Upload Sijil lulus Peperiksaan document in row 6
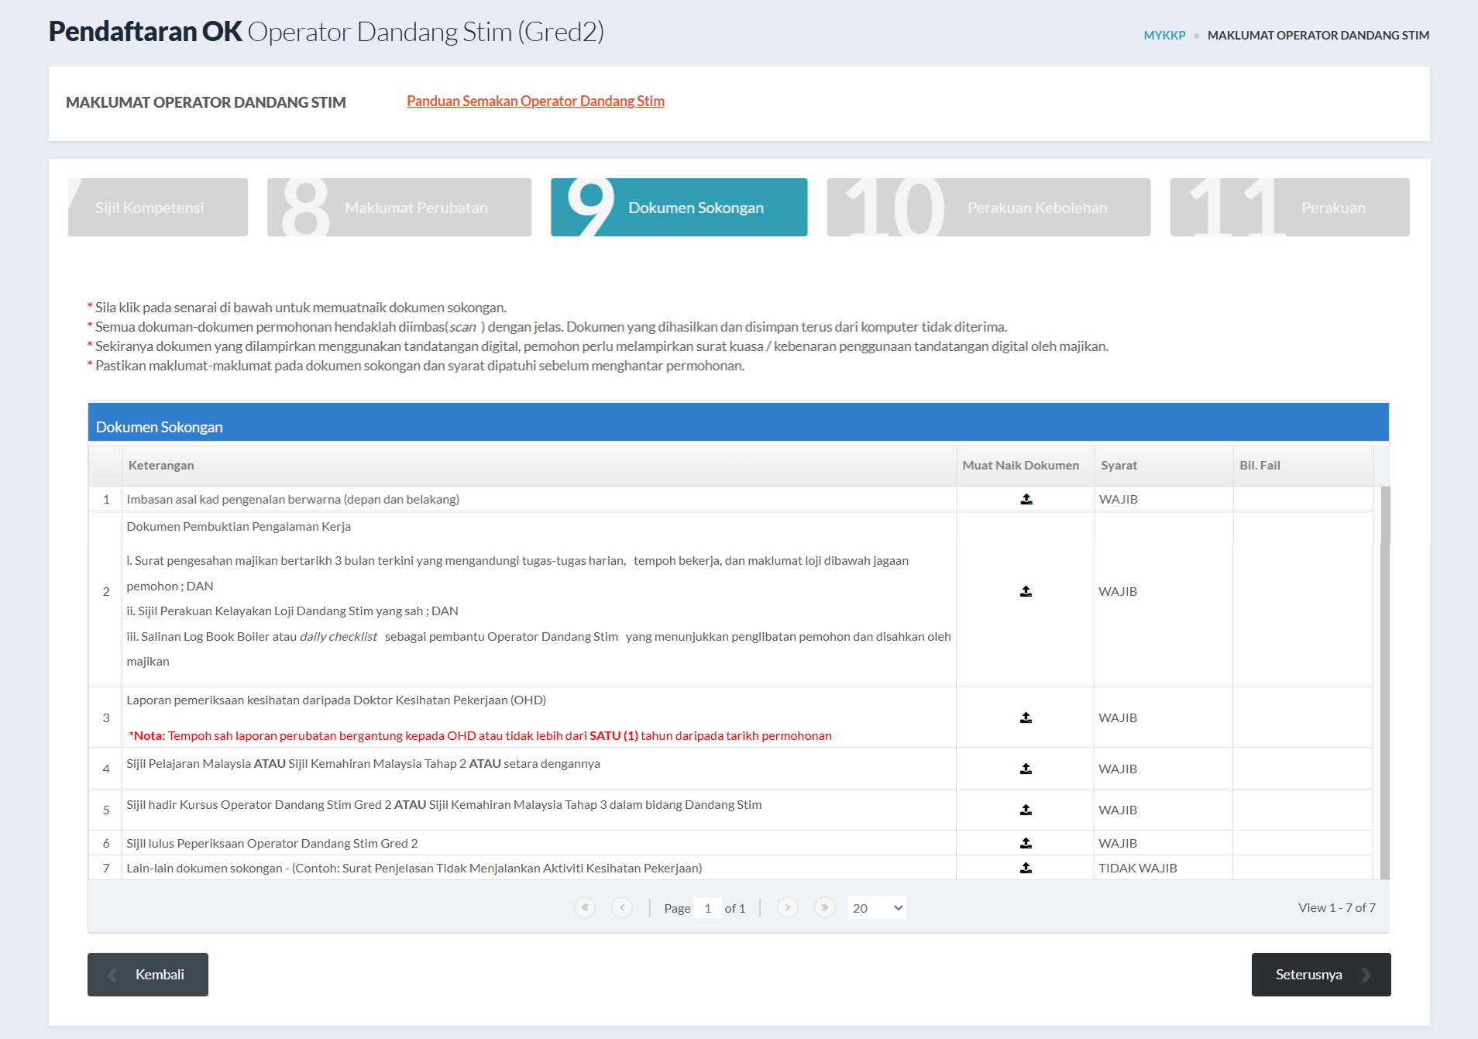 [x=1026, y=843]
